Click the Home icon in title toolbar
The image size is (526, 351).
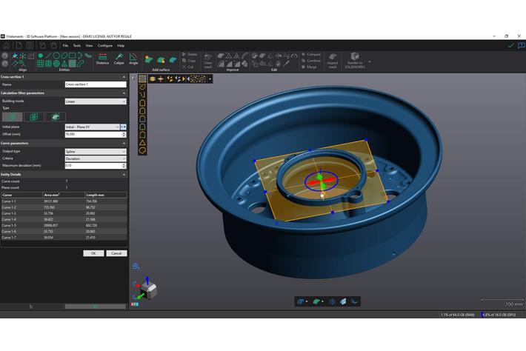point(5,45)
